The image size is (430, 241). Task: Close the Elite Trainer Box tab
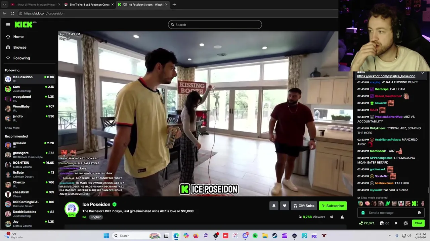(113, 4)
